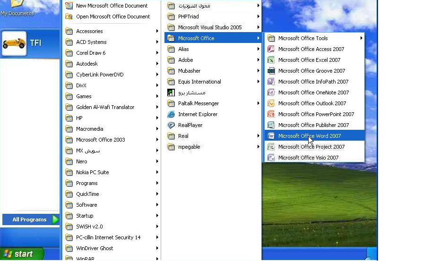Expand the ACD Systems submenu arrow
Screen dimensions: 431x261
157,42
